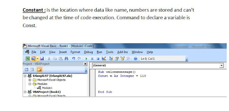Open the Format menu
This screenshot has height=111, width=229.
pos(75,52)
